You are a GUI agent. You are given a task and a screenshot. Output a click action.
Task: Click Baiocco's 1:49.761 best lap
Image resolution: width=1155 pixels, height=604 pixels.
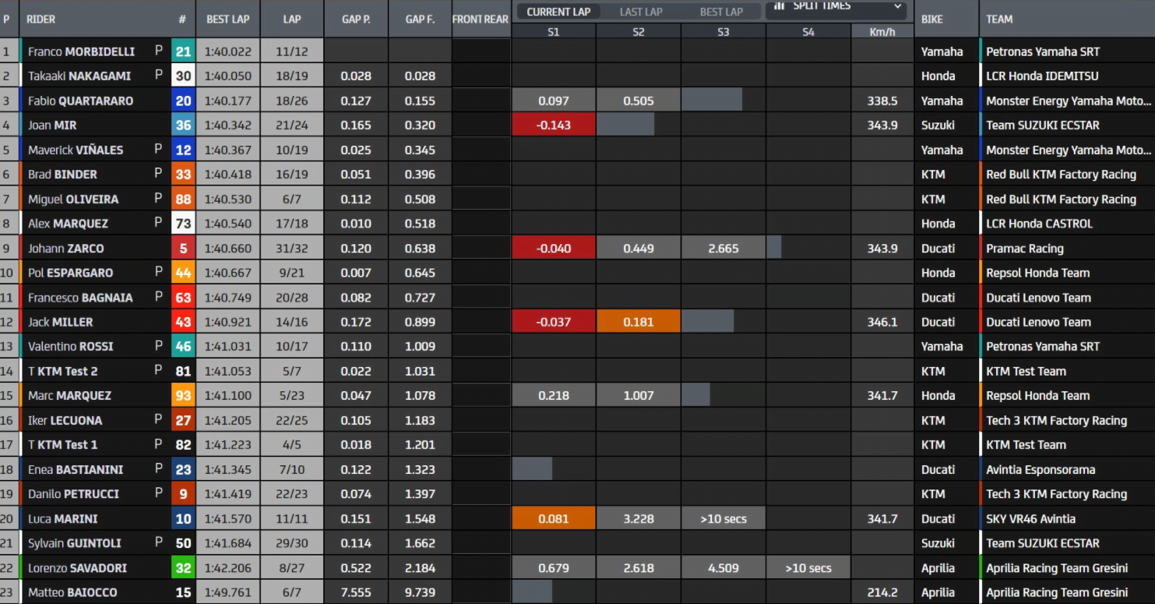click(227, 592)
